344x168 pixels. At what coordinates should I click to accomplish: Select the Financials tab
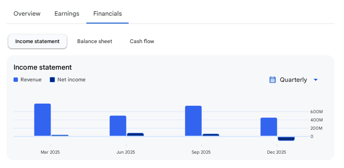[x=108, y=13]
